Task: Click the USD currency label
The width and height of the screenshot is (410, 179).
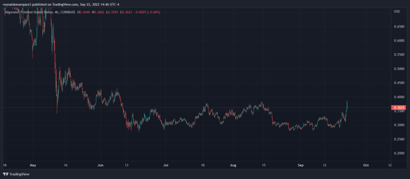Action: [x=397, y=12]
